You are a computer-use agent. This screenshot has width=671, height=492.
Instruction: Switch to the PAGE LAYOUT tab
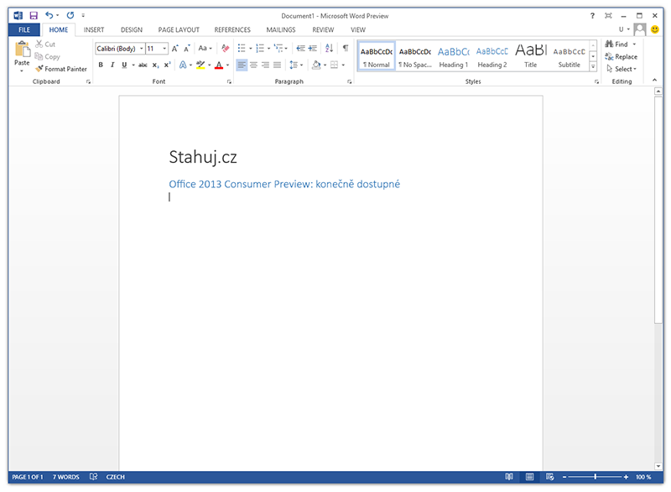pos(179,29)
